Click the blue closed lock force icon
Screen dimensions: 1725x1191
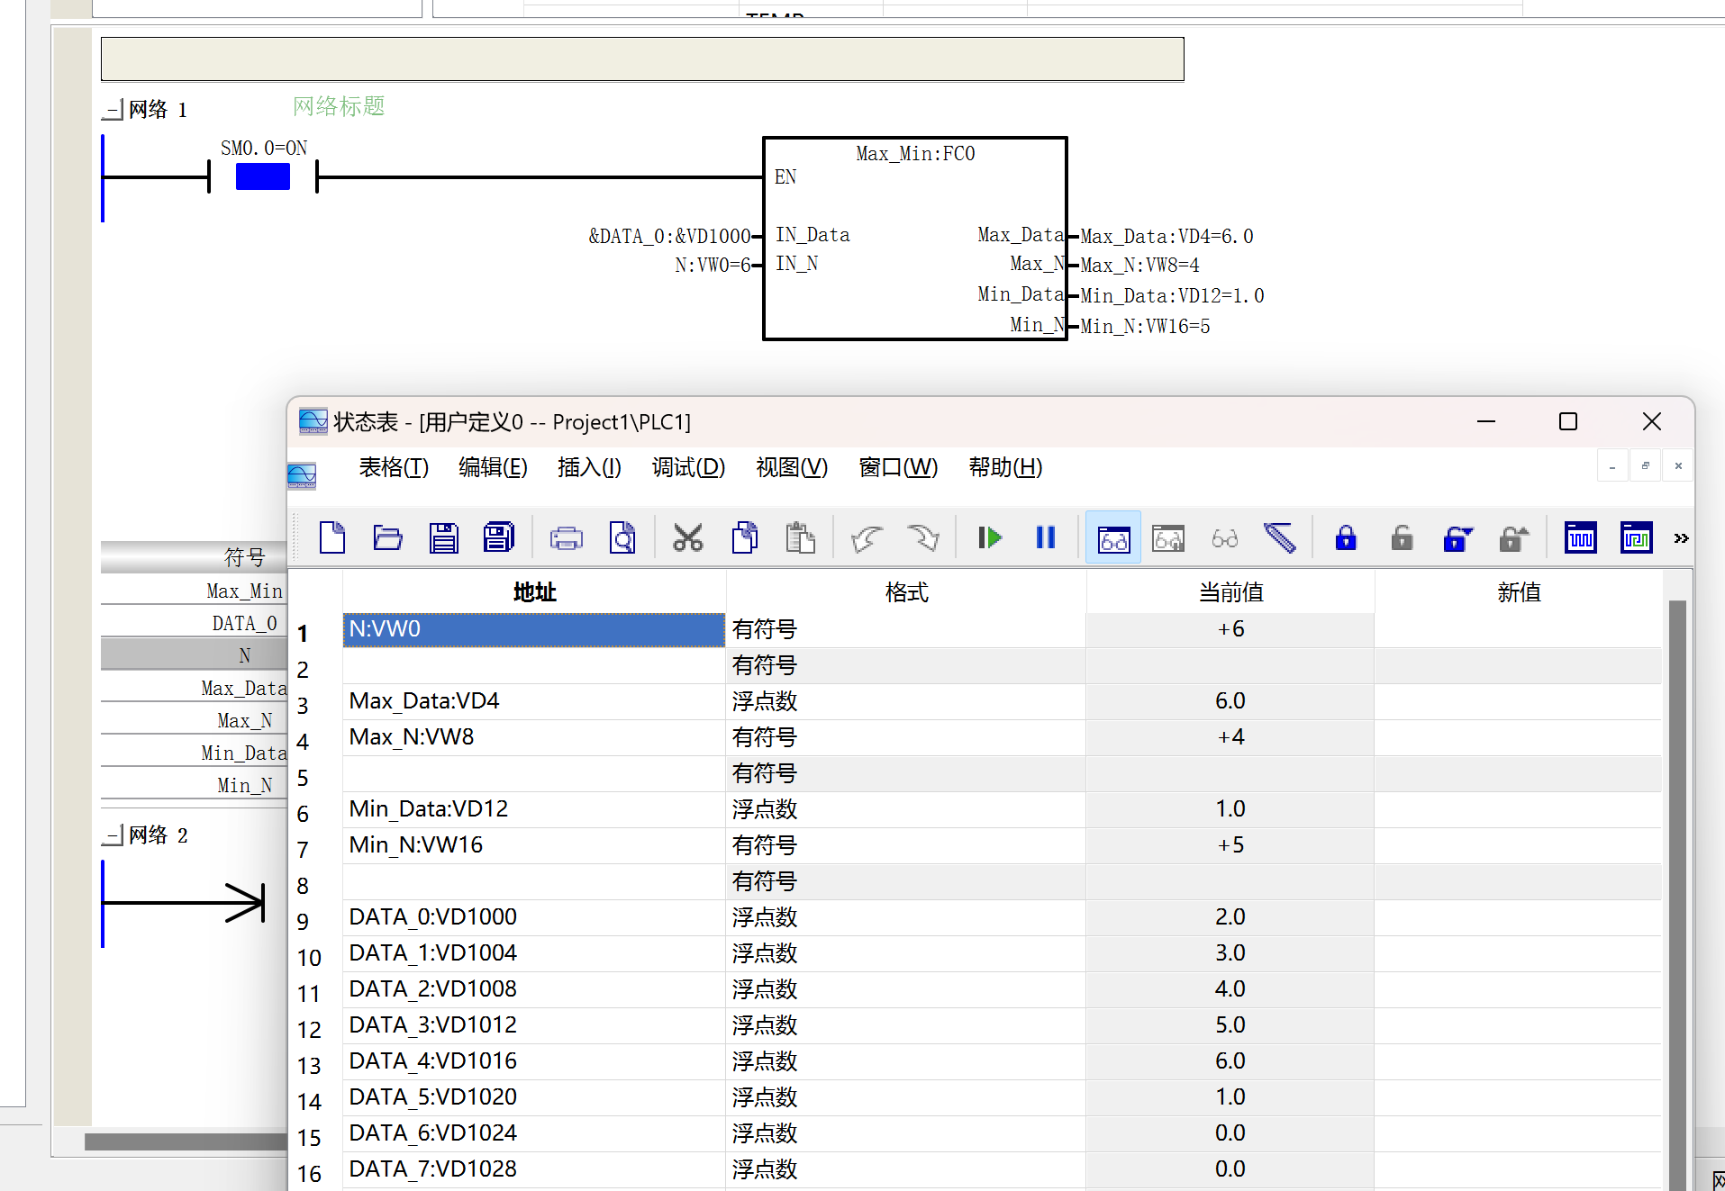[x=1346, y=538]
